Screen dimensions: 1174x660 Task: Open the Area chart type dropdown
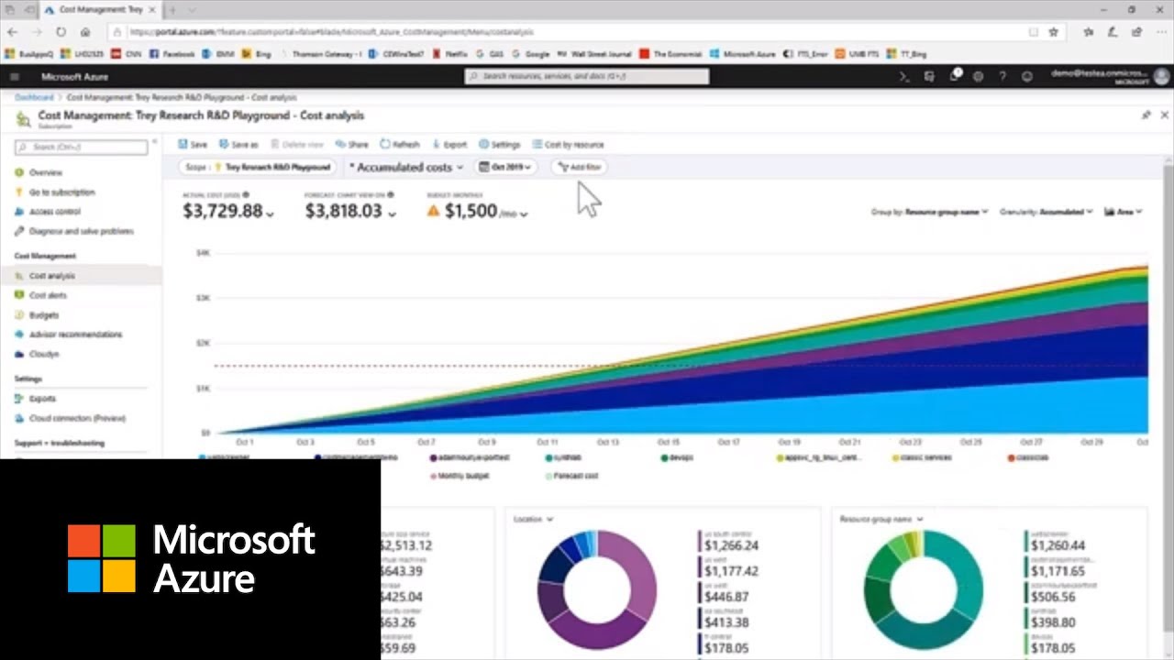(1124, 212)
